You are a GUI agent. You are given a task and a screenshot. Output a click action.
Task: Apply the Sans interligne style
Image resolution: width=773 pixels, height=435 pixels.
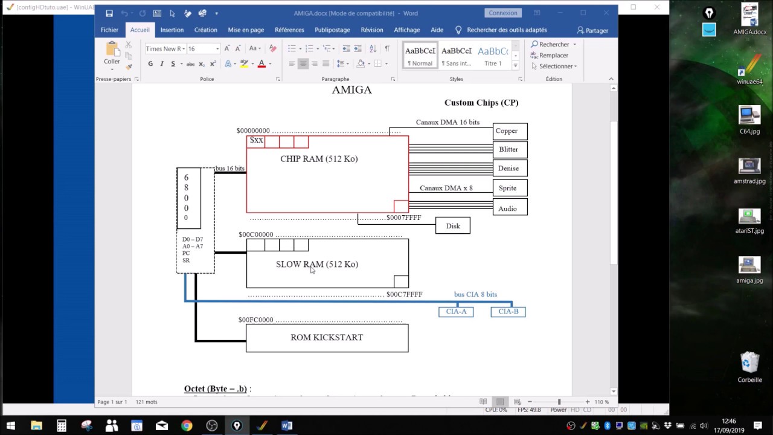[x=457, y=56]
